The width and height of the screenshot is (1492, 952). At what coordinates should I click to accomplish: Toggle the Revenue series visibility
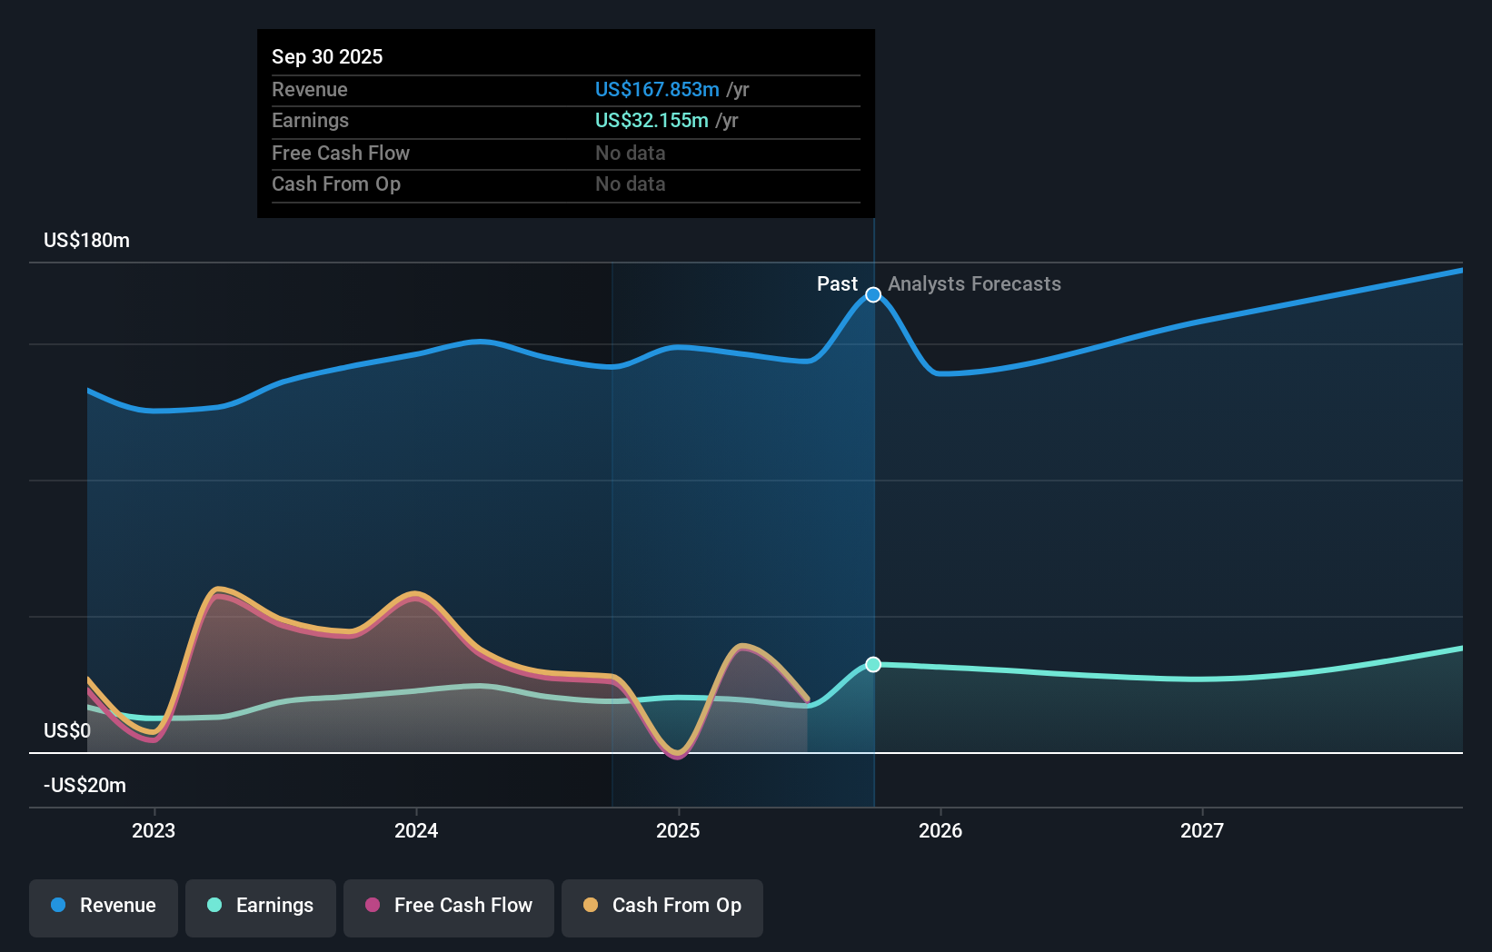[x=103, y=906]
